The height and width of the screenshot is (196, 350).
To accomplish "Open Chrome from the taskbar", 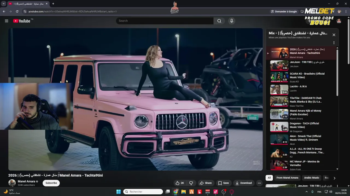I will tap(176, 192).
